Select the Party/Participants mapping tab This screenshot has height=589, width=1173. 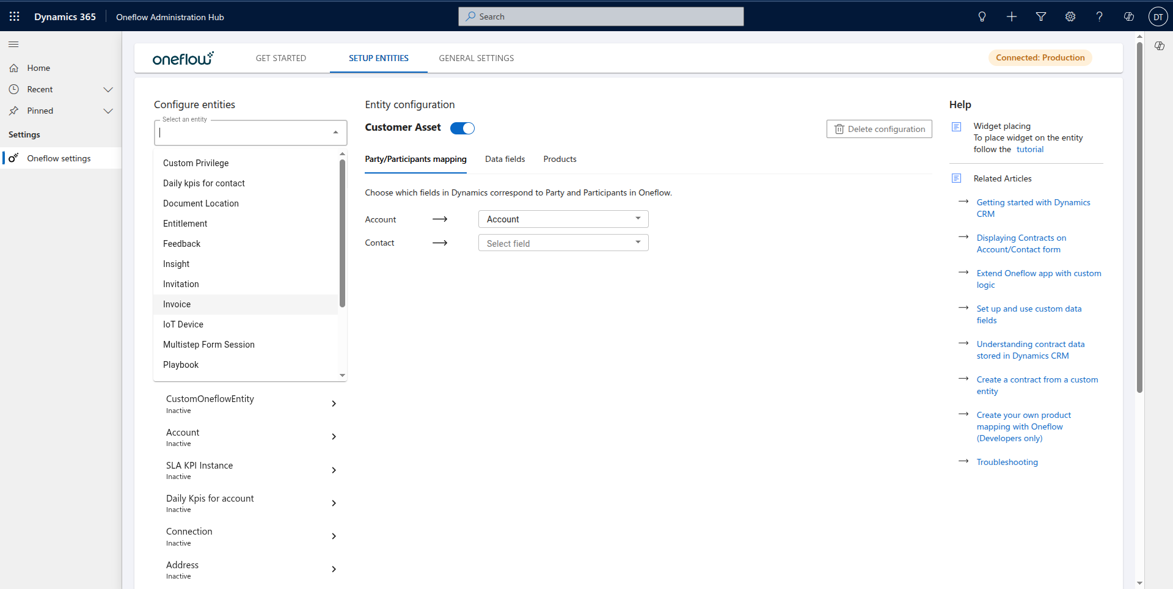(x=415, y=159)
